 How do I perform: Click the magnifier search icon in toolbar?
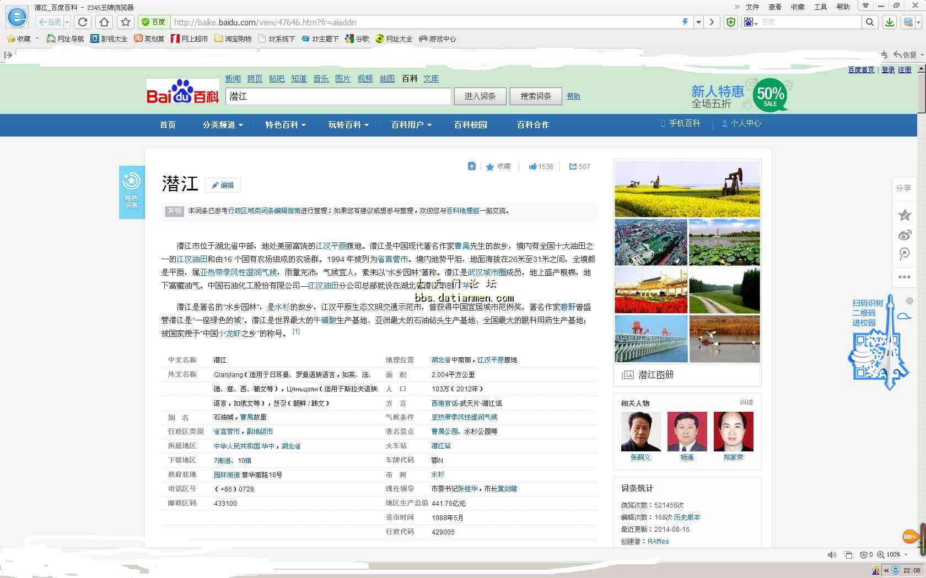pyautogui.click(x=869, y=22)
